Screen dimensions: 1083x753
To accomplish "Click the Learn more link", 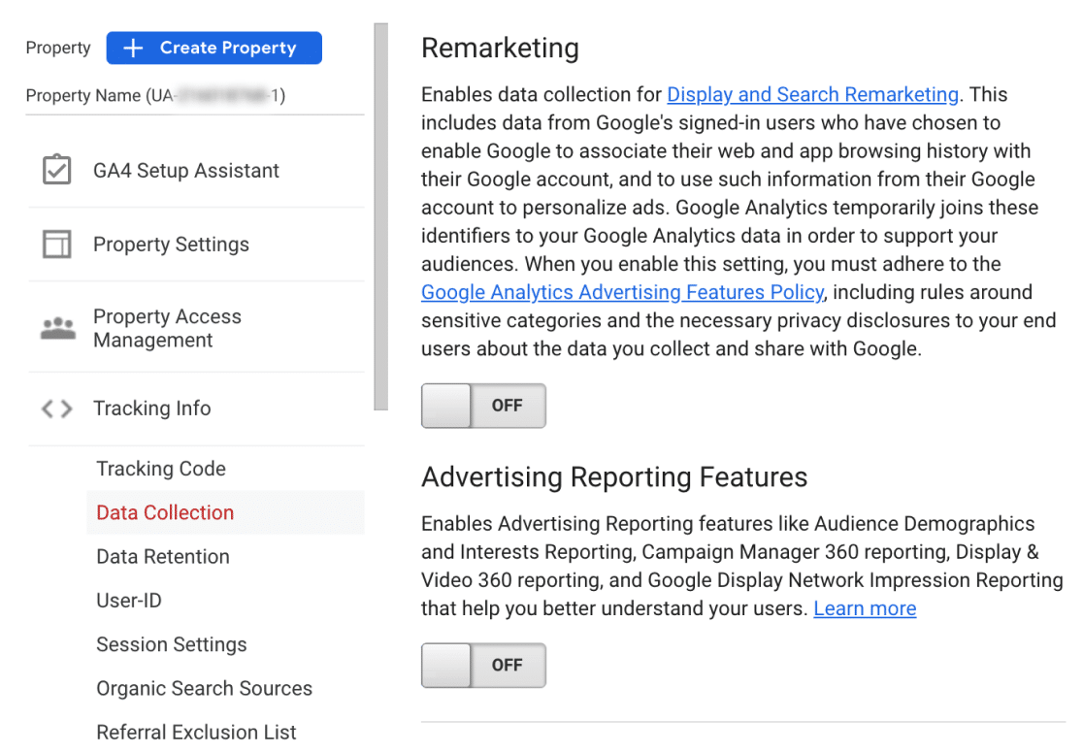I will click(865, 608).
